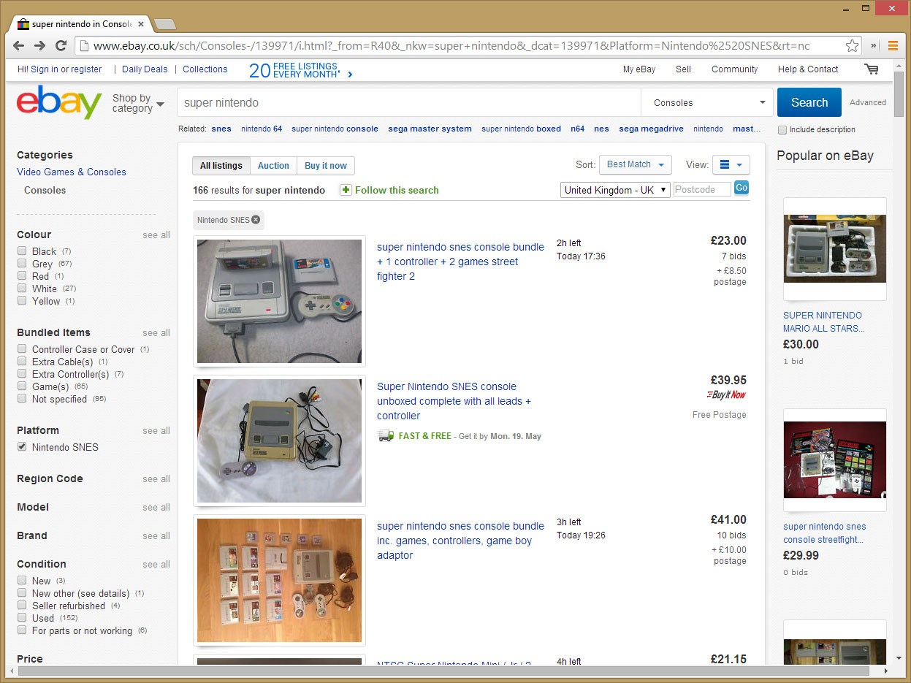Remove the Nintendo SNES filter chip
Image resolution: width=911 pixels, height=683 pixels.
pos(256,219)
